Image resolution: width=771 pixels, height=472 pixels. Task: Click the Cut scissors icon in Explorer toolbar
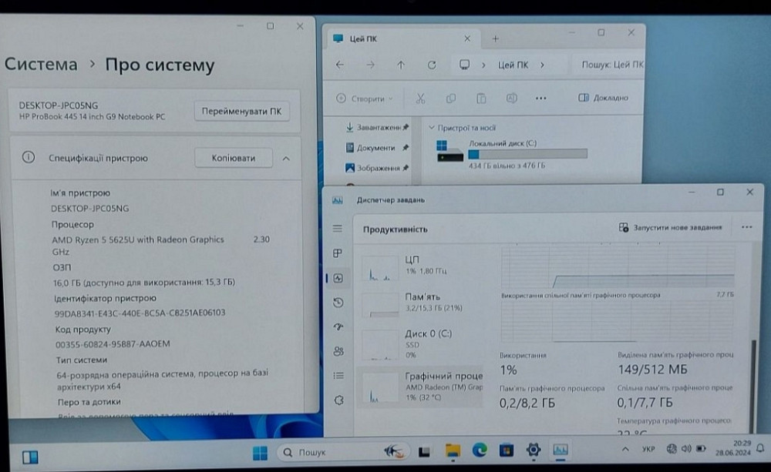coord(420,99)
